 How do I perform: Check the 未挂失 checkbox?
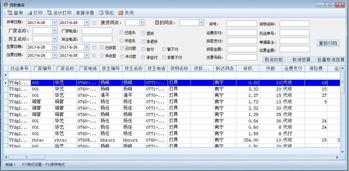[122, 41]
